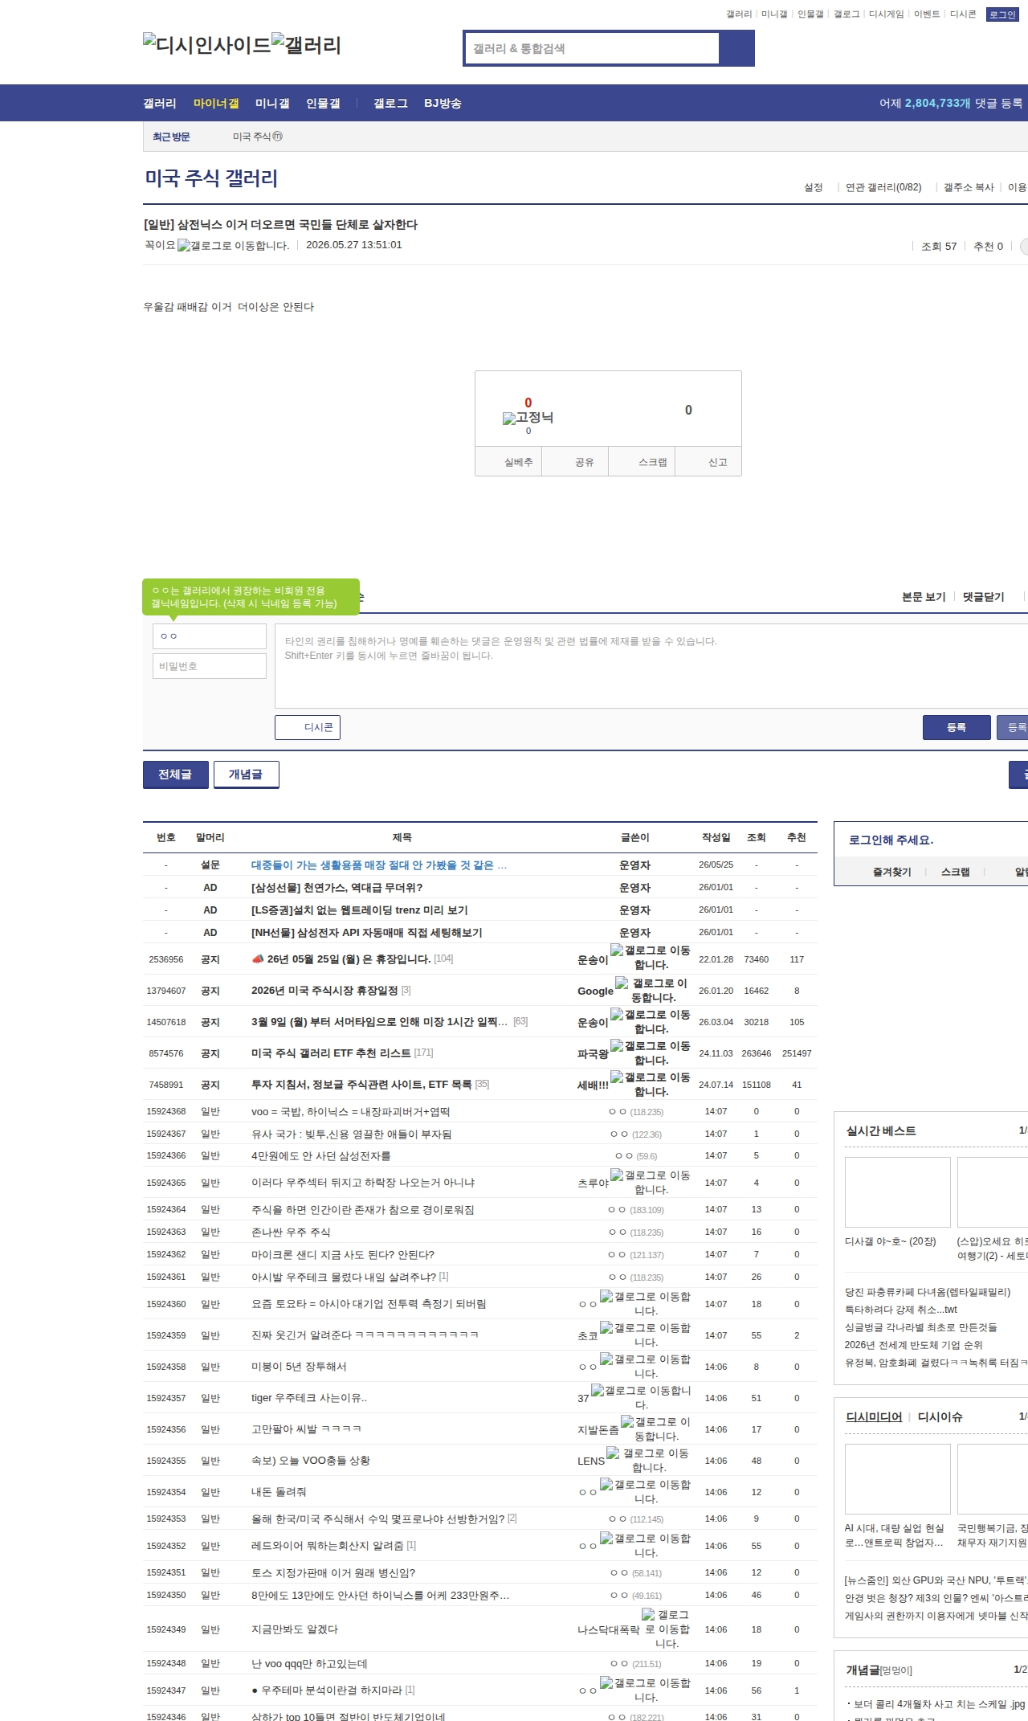Open 디시게임 link in top menu

pos(887,14)
